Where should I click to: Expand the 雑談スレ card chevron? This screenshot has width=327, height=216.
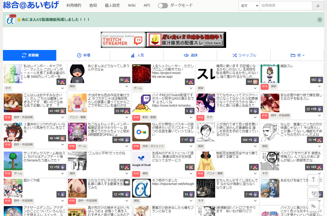[x=320, y=87]
